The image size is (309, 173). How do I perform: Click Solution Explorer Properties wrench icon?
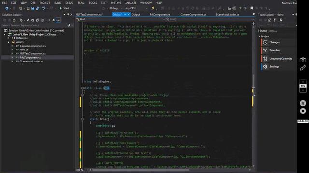tap(54, 20)
